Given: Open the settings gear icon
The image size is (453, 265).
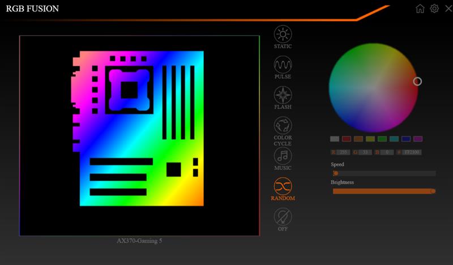Looking at the screenshot, I should (x=434, y=8).
